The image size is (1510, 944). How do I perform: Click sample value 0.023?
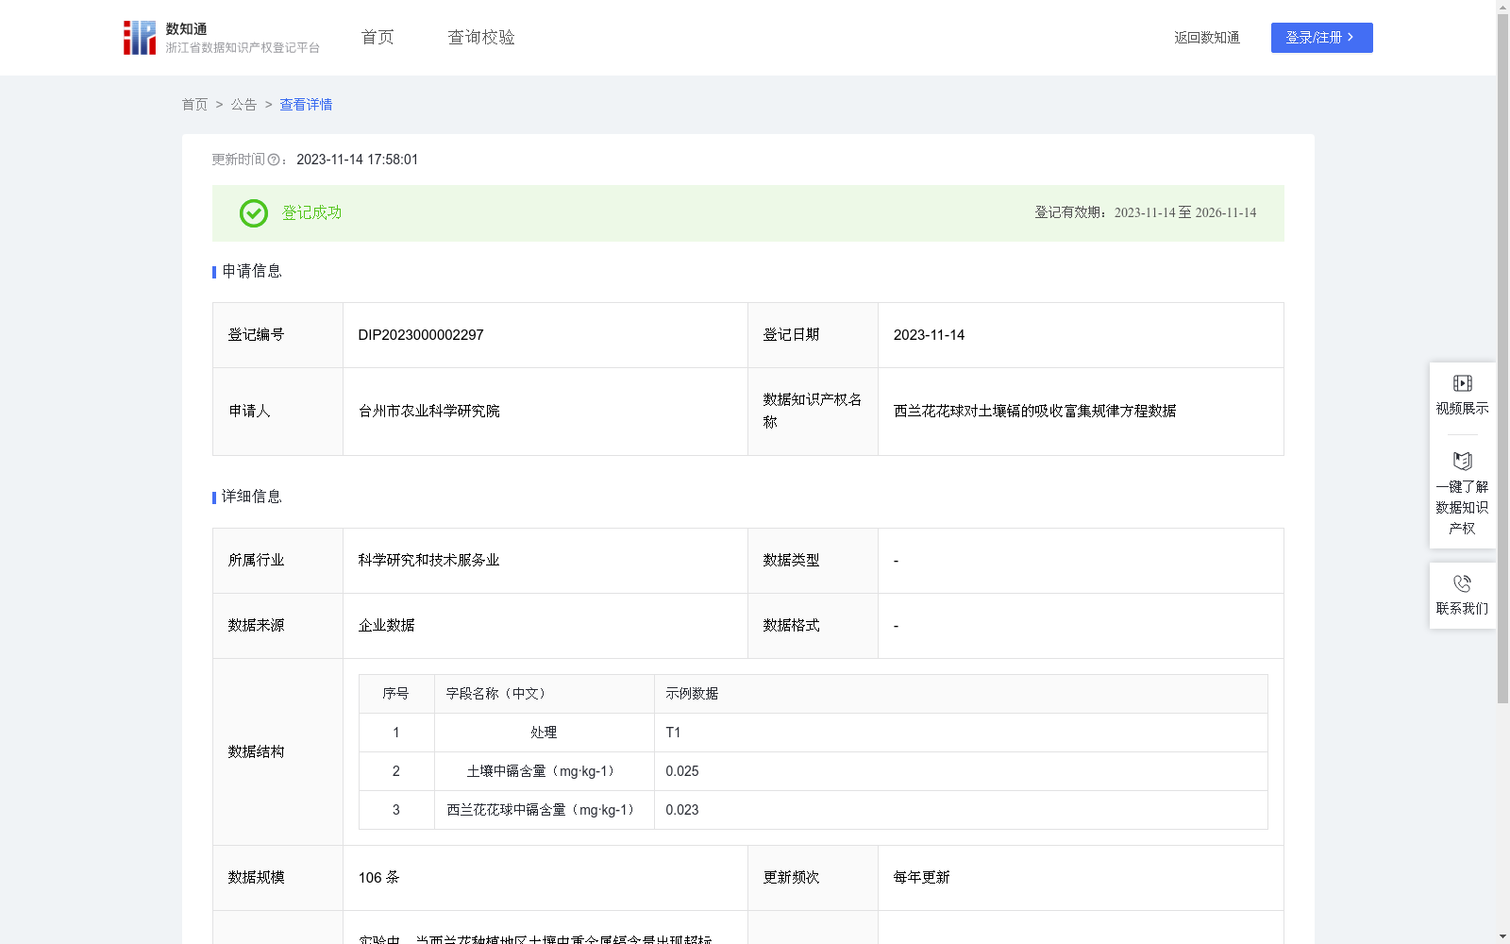pyautogui.click(x=682, y=810)
